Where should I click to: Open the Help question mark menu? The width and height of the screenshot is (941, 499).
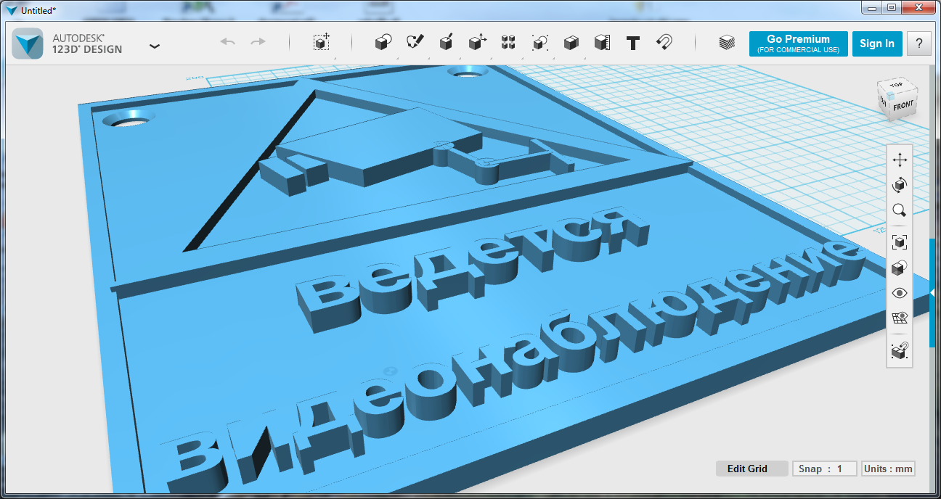pos(919,44)
